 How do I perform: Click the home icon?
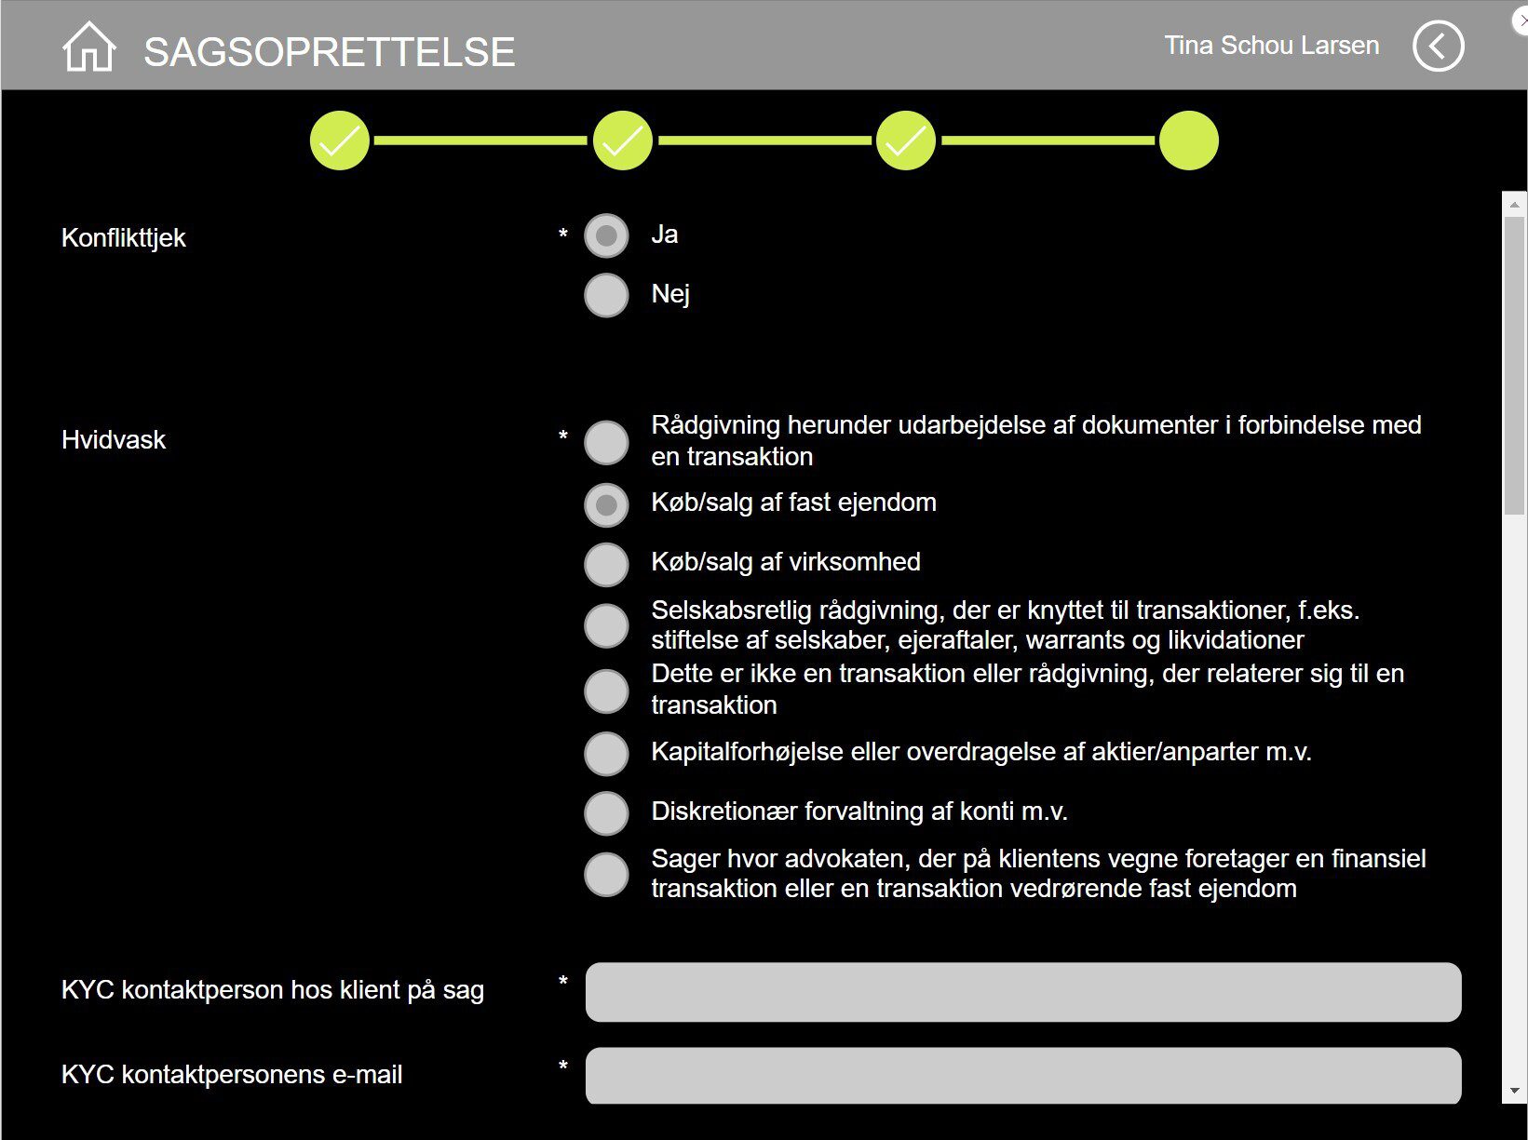tap(88, 47)
